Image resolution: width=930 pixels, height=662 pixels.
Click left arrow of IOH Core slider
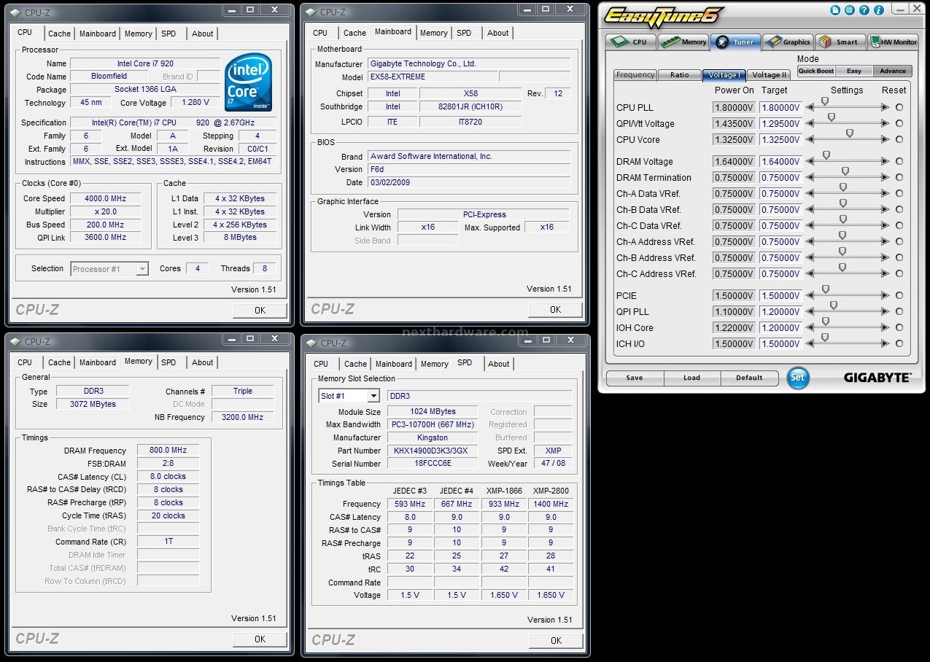click(x=810, y=328)
